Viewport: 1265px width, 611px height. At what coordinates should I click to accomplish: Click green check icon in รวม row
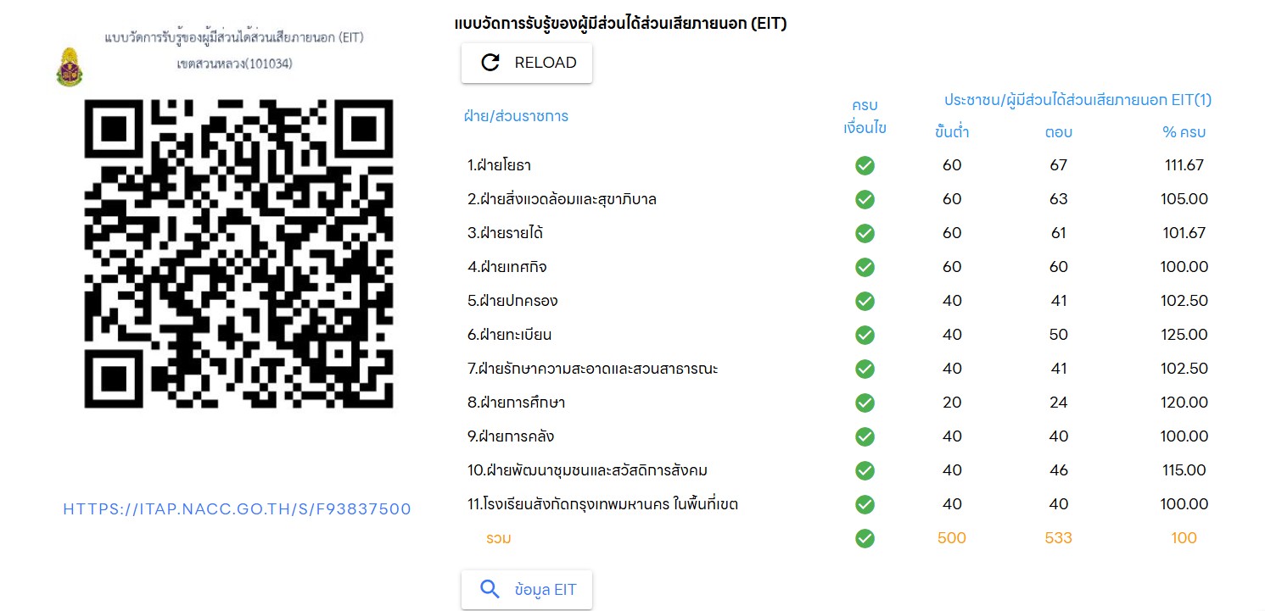pyautogui.click(x=865, y=538)
